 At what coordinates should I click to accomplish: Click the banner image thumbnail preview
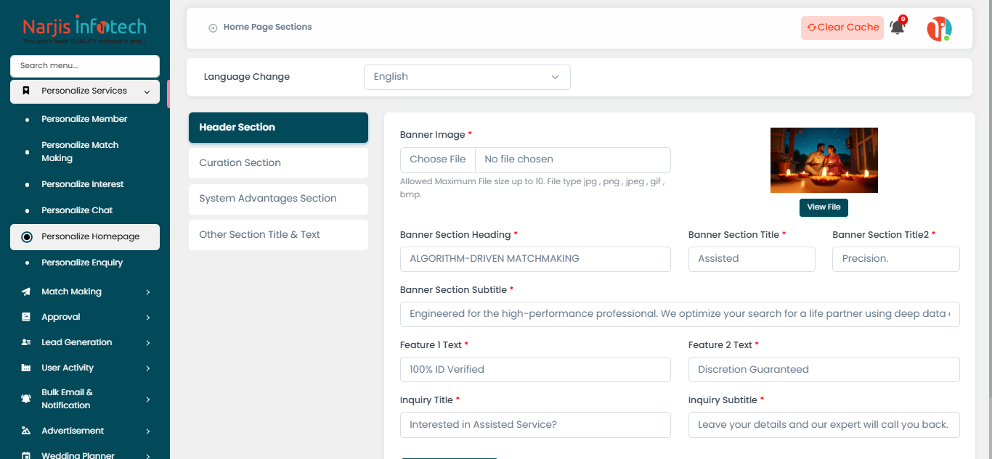click(824, 160)
